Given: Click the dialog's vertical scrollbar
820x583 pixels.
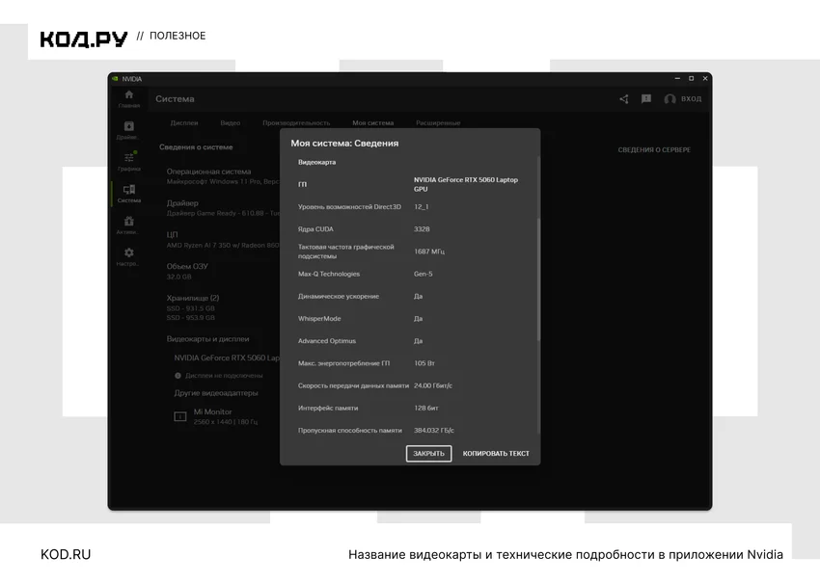Looking at the screenshot, I should click(x=538, y=279).
